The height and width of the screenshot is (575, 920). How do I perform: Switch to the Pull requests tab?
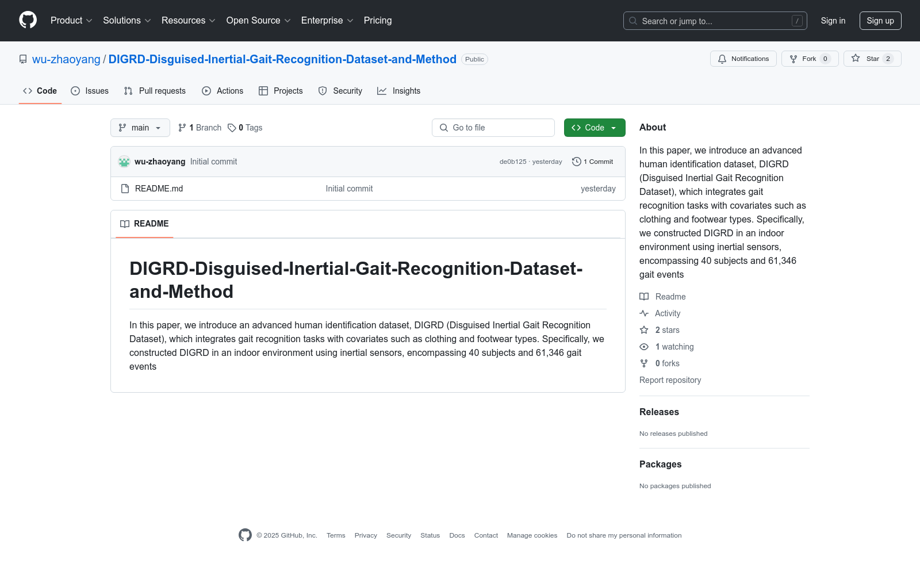(x=155, y=91)
